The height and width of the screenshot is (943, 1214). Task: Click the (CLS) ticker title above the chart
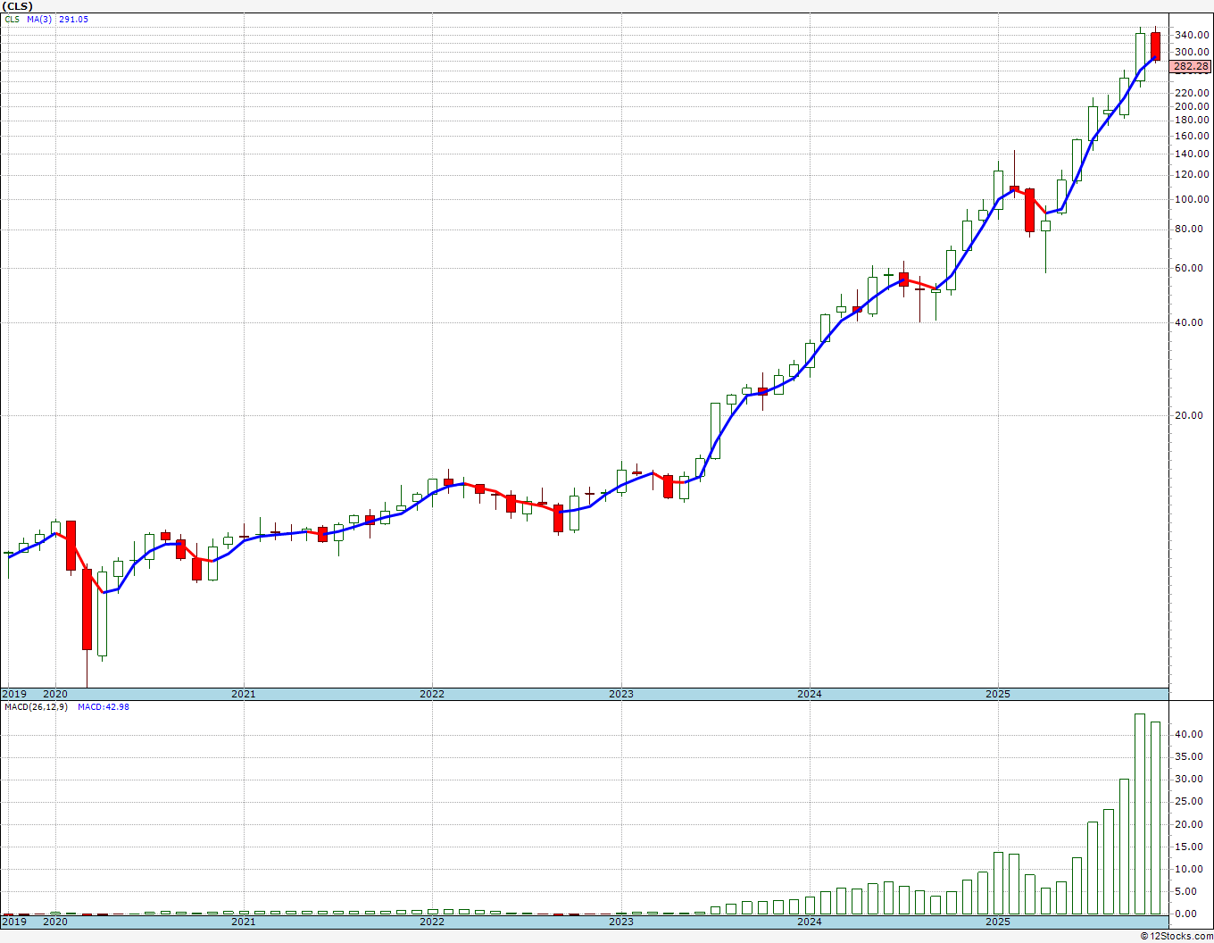pos(18,6)
